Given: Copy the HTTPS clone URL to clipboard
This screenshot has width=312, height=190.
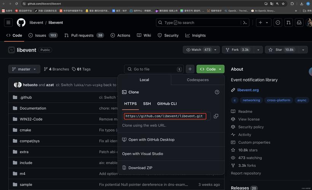Looking at the screenshot, I should click(216, 116).
